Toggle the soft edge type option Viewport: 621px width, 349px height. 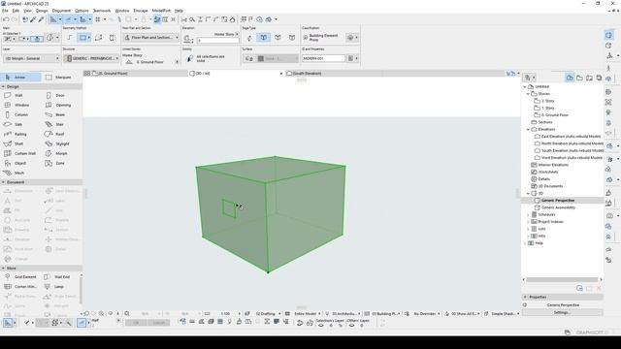[278, 38]
